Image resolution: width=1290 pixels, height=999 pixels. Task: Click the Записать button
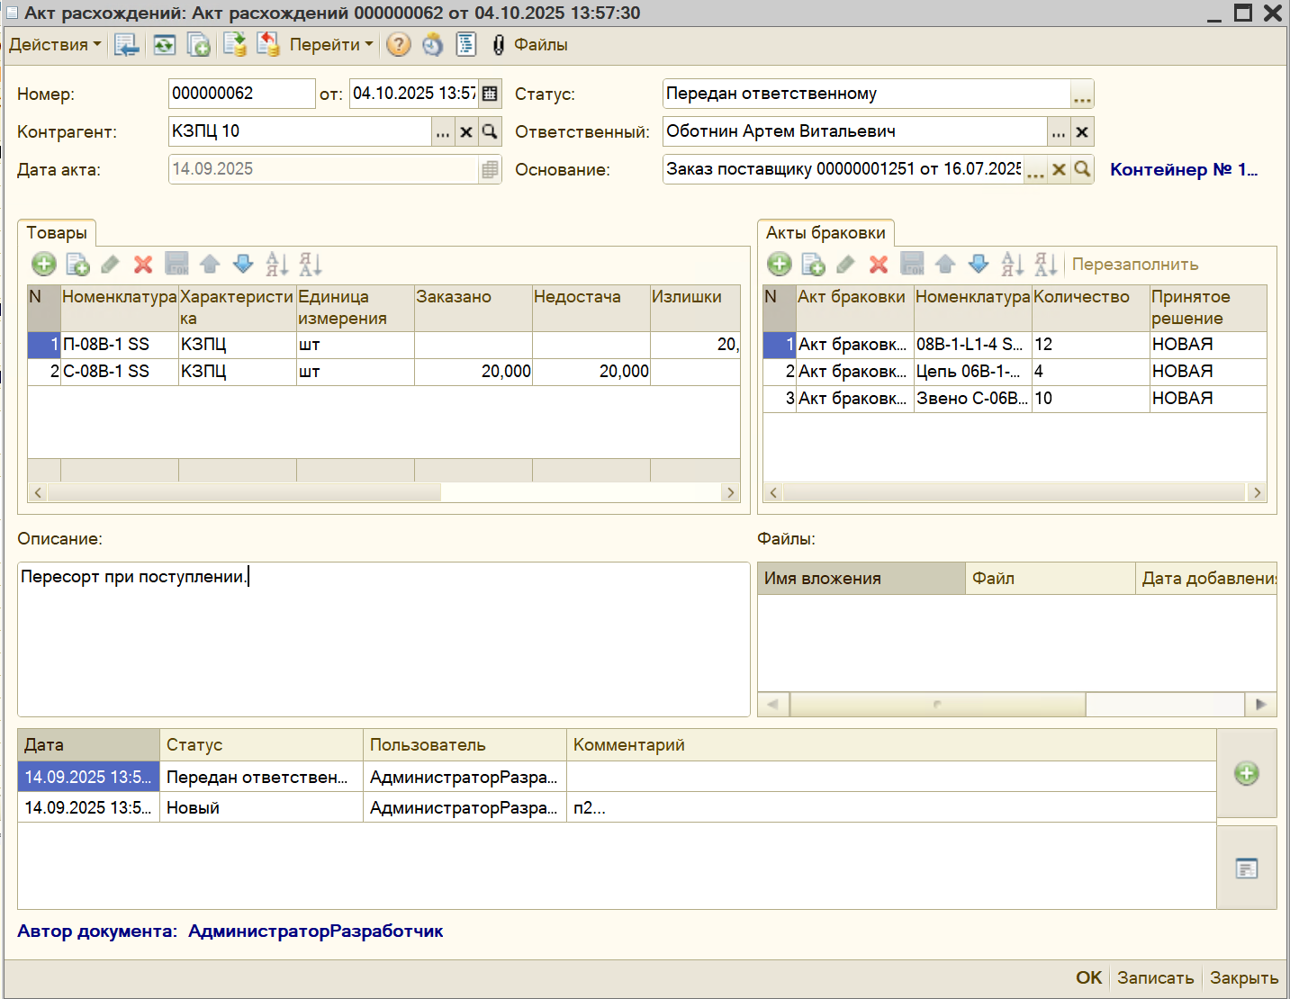point(1156,977)
